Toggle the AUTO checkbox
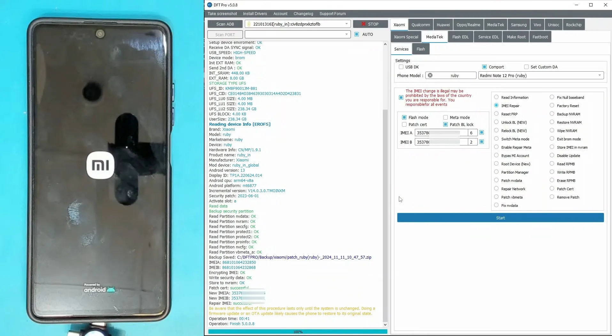 click(x=357, y=34)
